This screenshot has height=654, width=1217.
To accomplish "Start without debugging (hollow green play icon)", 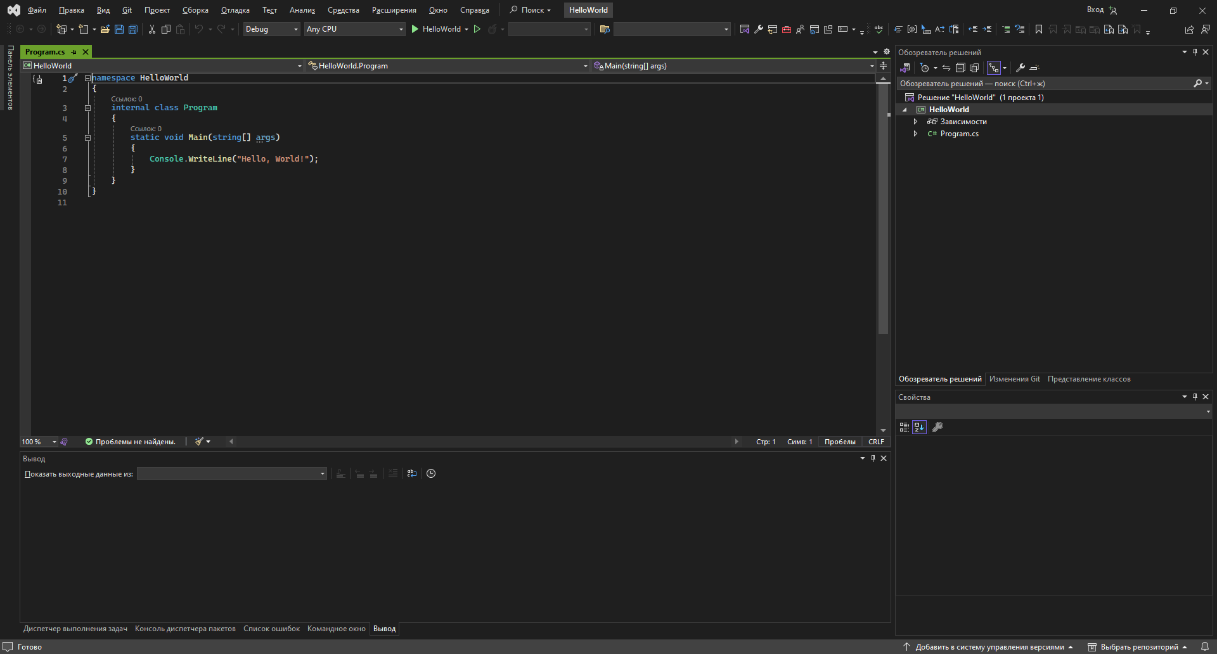I will click(x=477, y=29).
